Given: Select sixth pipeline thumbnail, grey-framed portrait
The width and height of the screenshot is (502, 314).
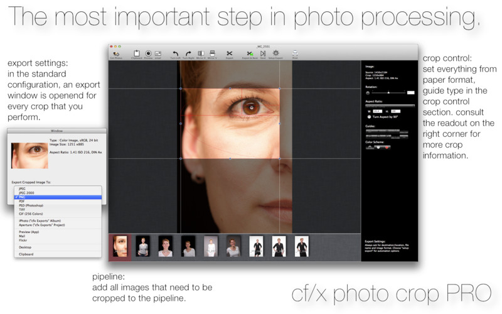Looking at the screenshot, I should pyautogui.click(x=233, y=246).
